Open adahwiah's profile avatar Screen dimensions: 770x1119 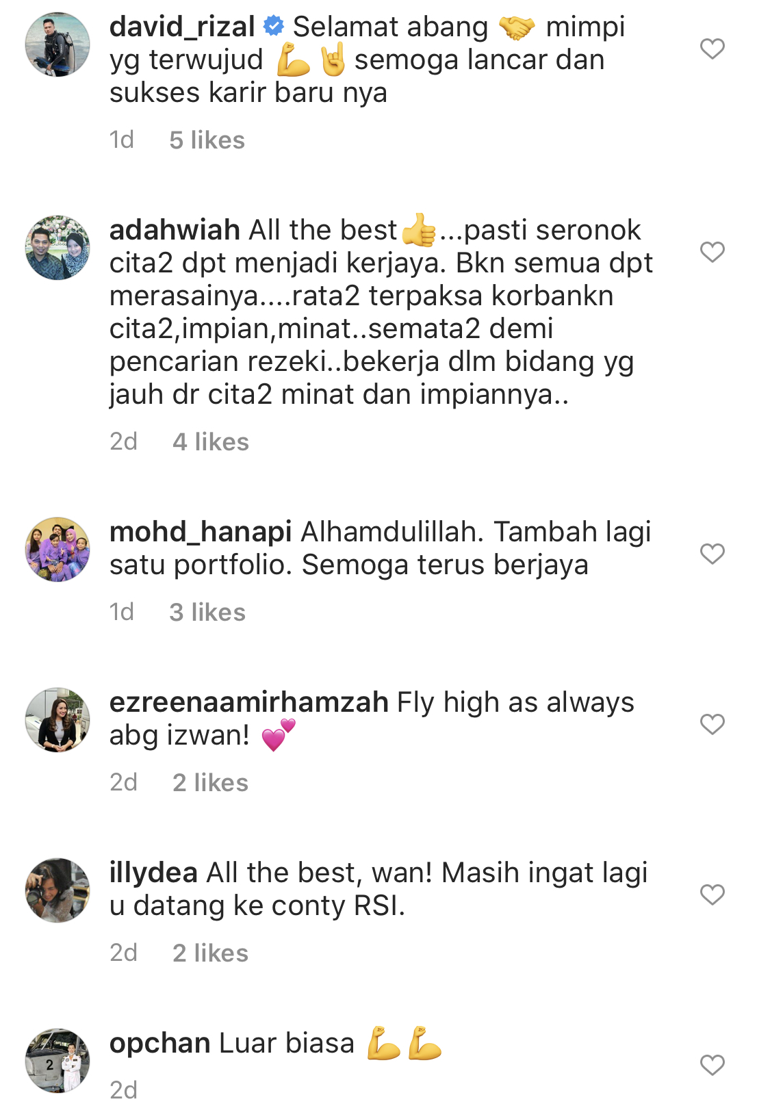coord(57,248)
